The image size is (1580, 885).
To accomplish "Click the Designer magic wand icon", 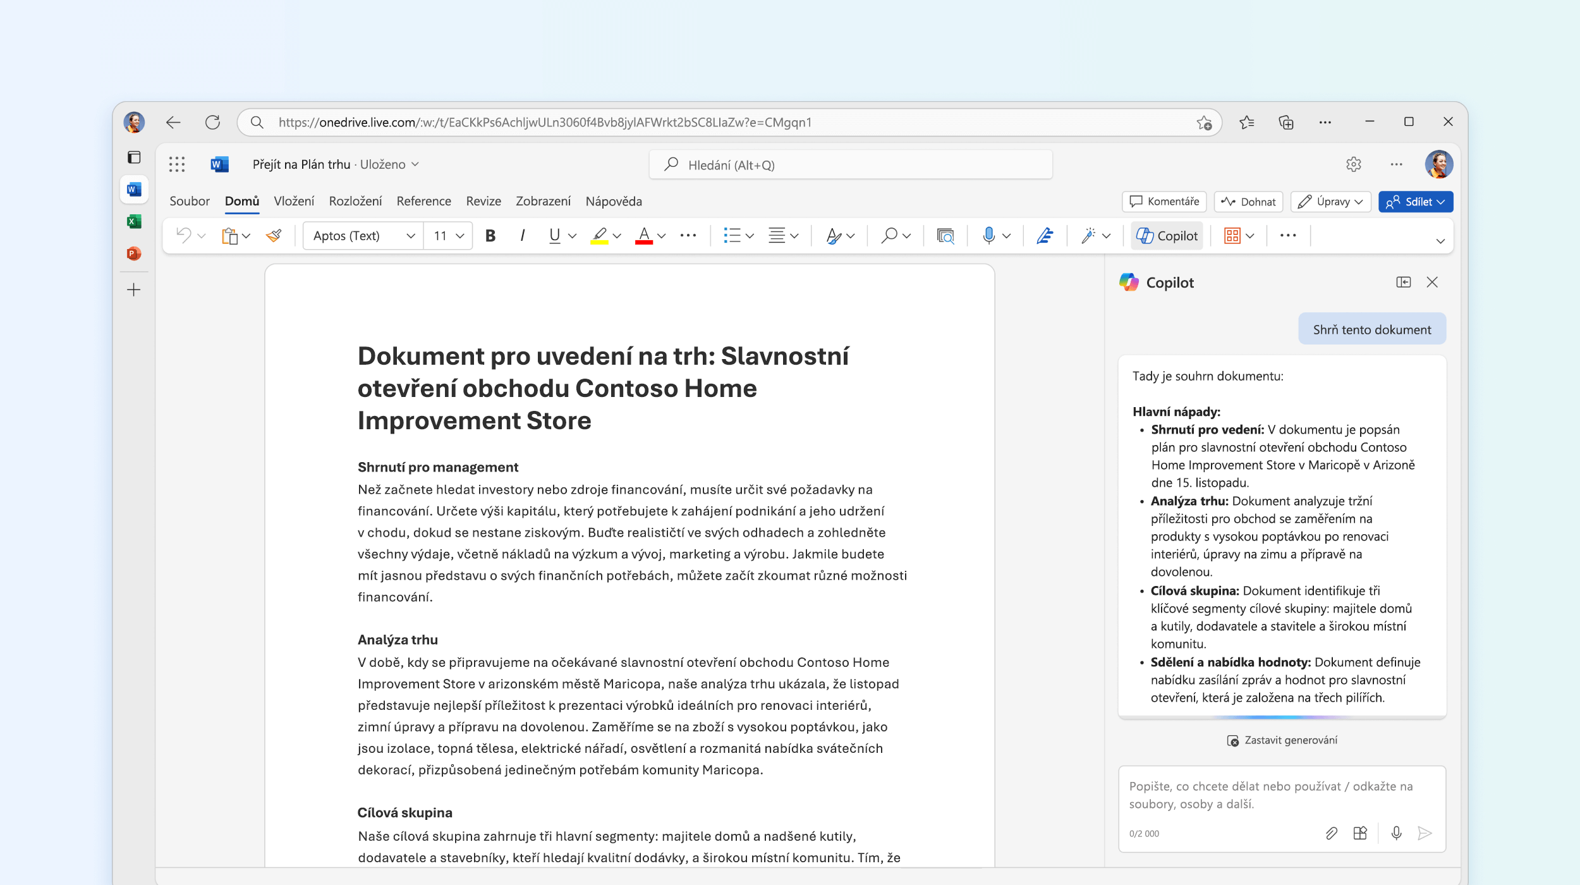I will pyautogui.click(x=1088, y=236).
